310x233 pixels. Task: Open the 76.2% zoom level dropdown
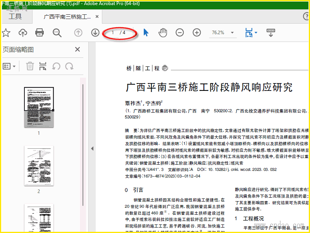point(232,33)
